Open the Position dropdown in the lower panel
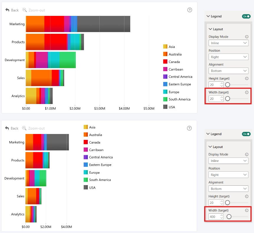 [x=228, y=175]
